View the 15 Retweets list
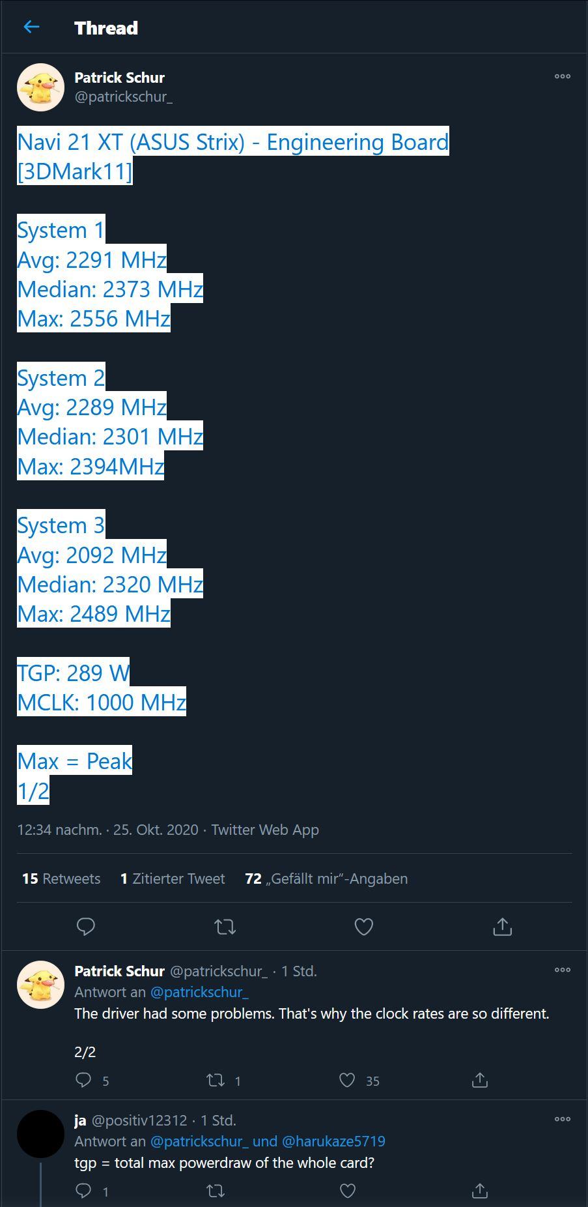588x1207 pixels. (61, 879)
